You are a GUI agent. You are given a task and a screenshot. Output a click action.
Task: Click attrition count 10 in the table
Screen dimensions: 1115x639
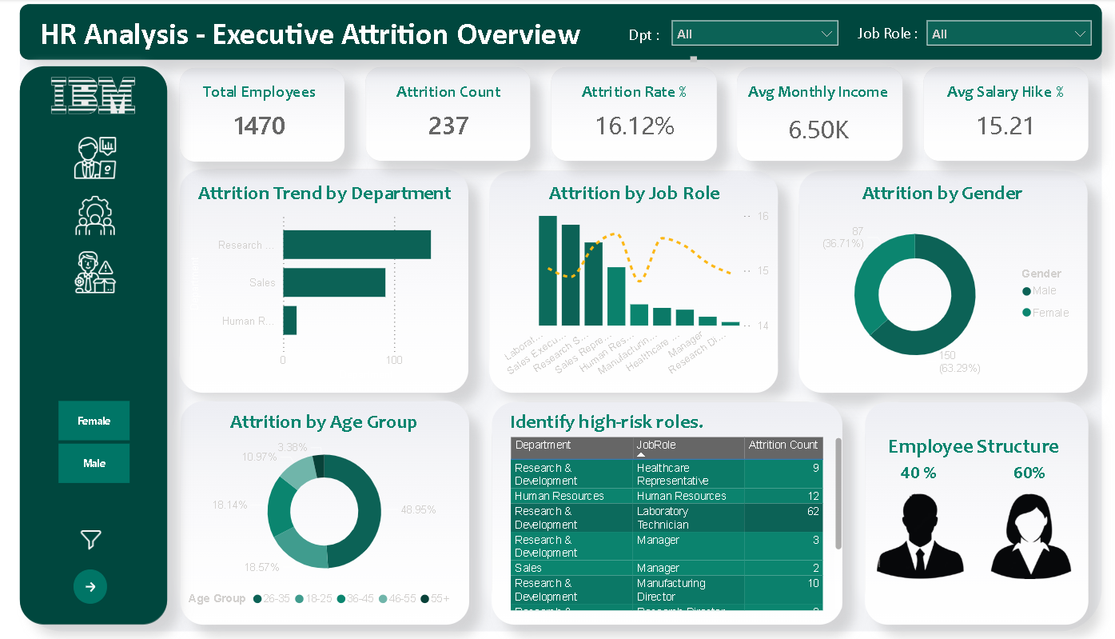pyautogui.click(x=813, y=584)
